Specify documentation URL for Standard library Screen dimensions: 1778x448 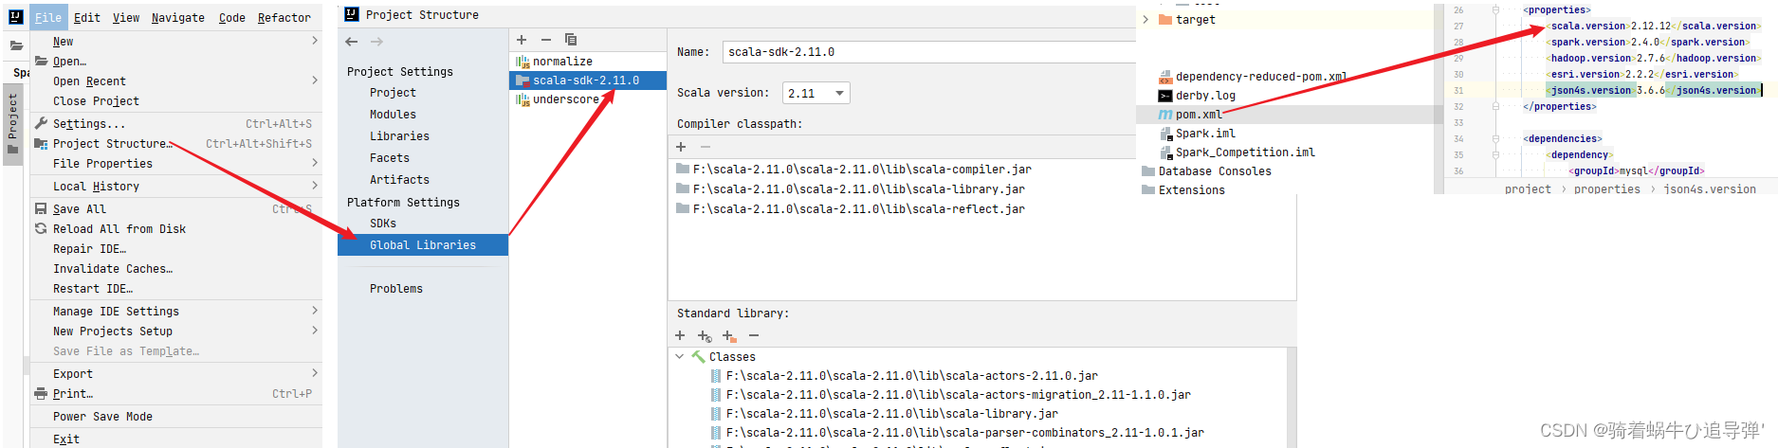click(x=705, y=336)
